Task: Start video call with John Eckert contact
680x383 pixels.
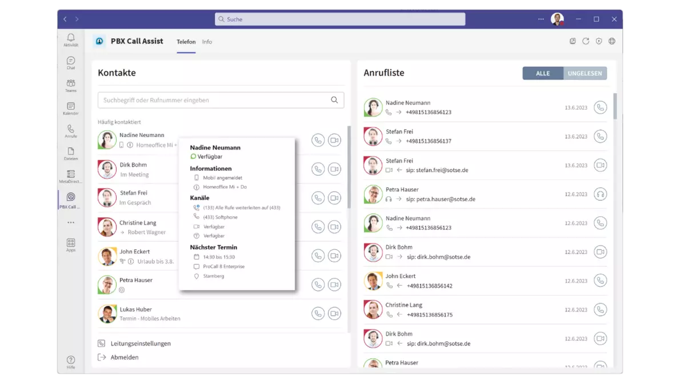Action: pos(334,256)
